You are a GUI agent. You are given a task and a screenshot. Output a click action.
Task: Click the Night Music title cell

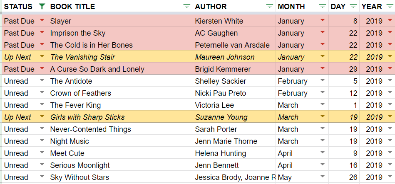(x=121, y=141)
